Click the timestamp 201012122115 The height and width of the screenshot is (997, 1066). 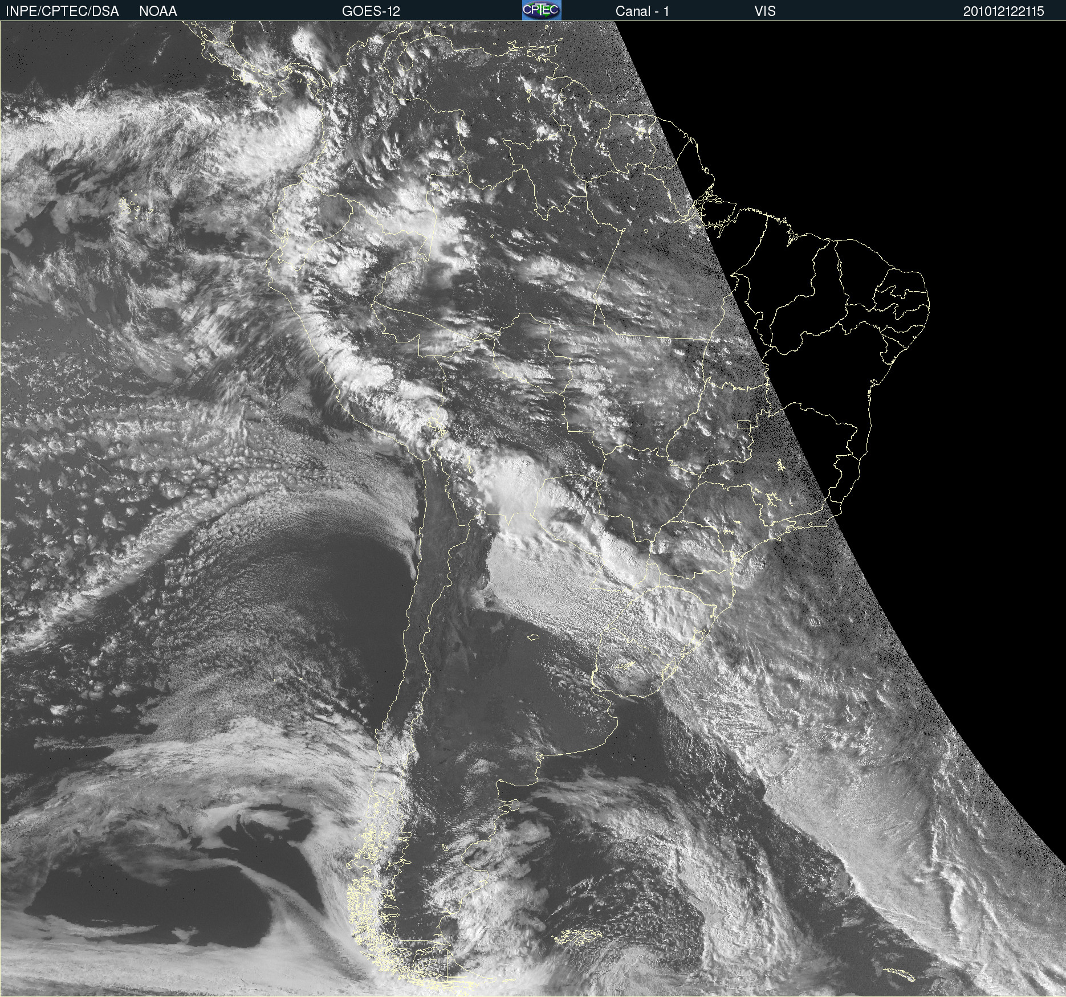click(1004, 11)
